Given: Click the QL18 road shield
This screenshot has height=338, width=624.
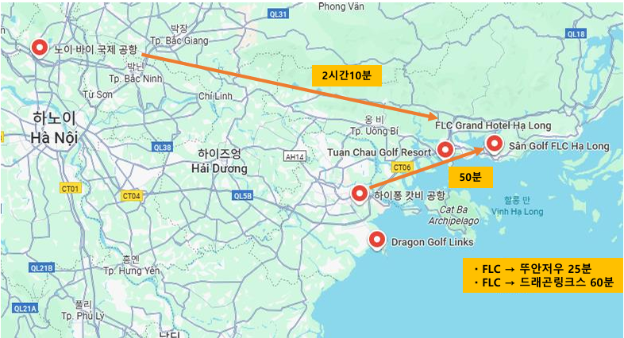Looking at the screenshot, I should tap(576, 34).
